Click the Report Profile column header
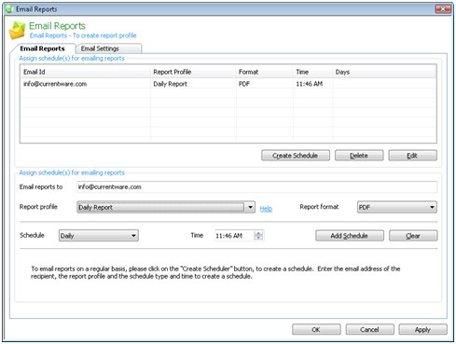 pyautogui.click(x=193, y=72)
